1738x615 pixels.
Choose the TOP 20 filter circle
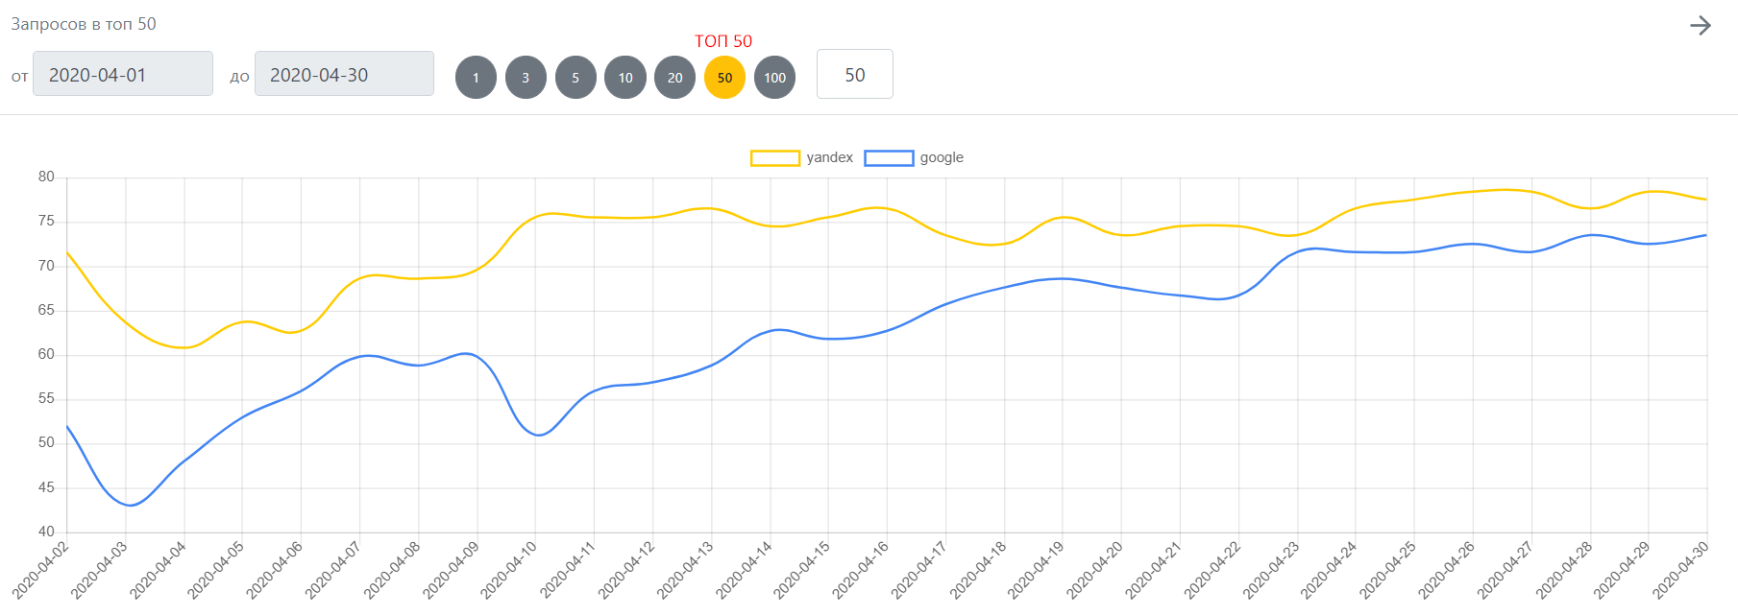675,78
